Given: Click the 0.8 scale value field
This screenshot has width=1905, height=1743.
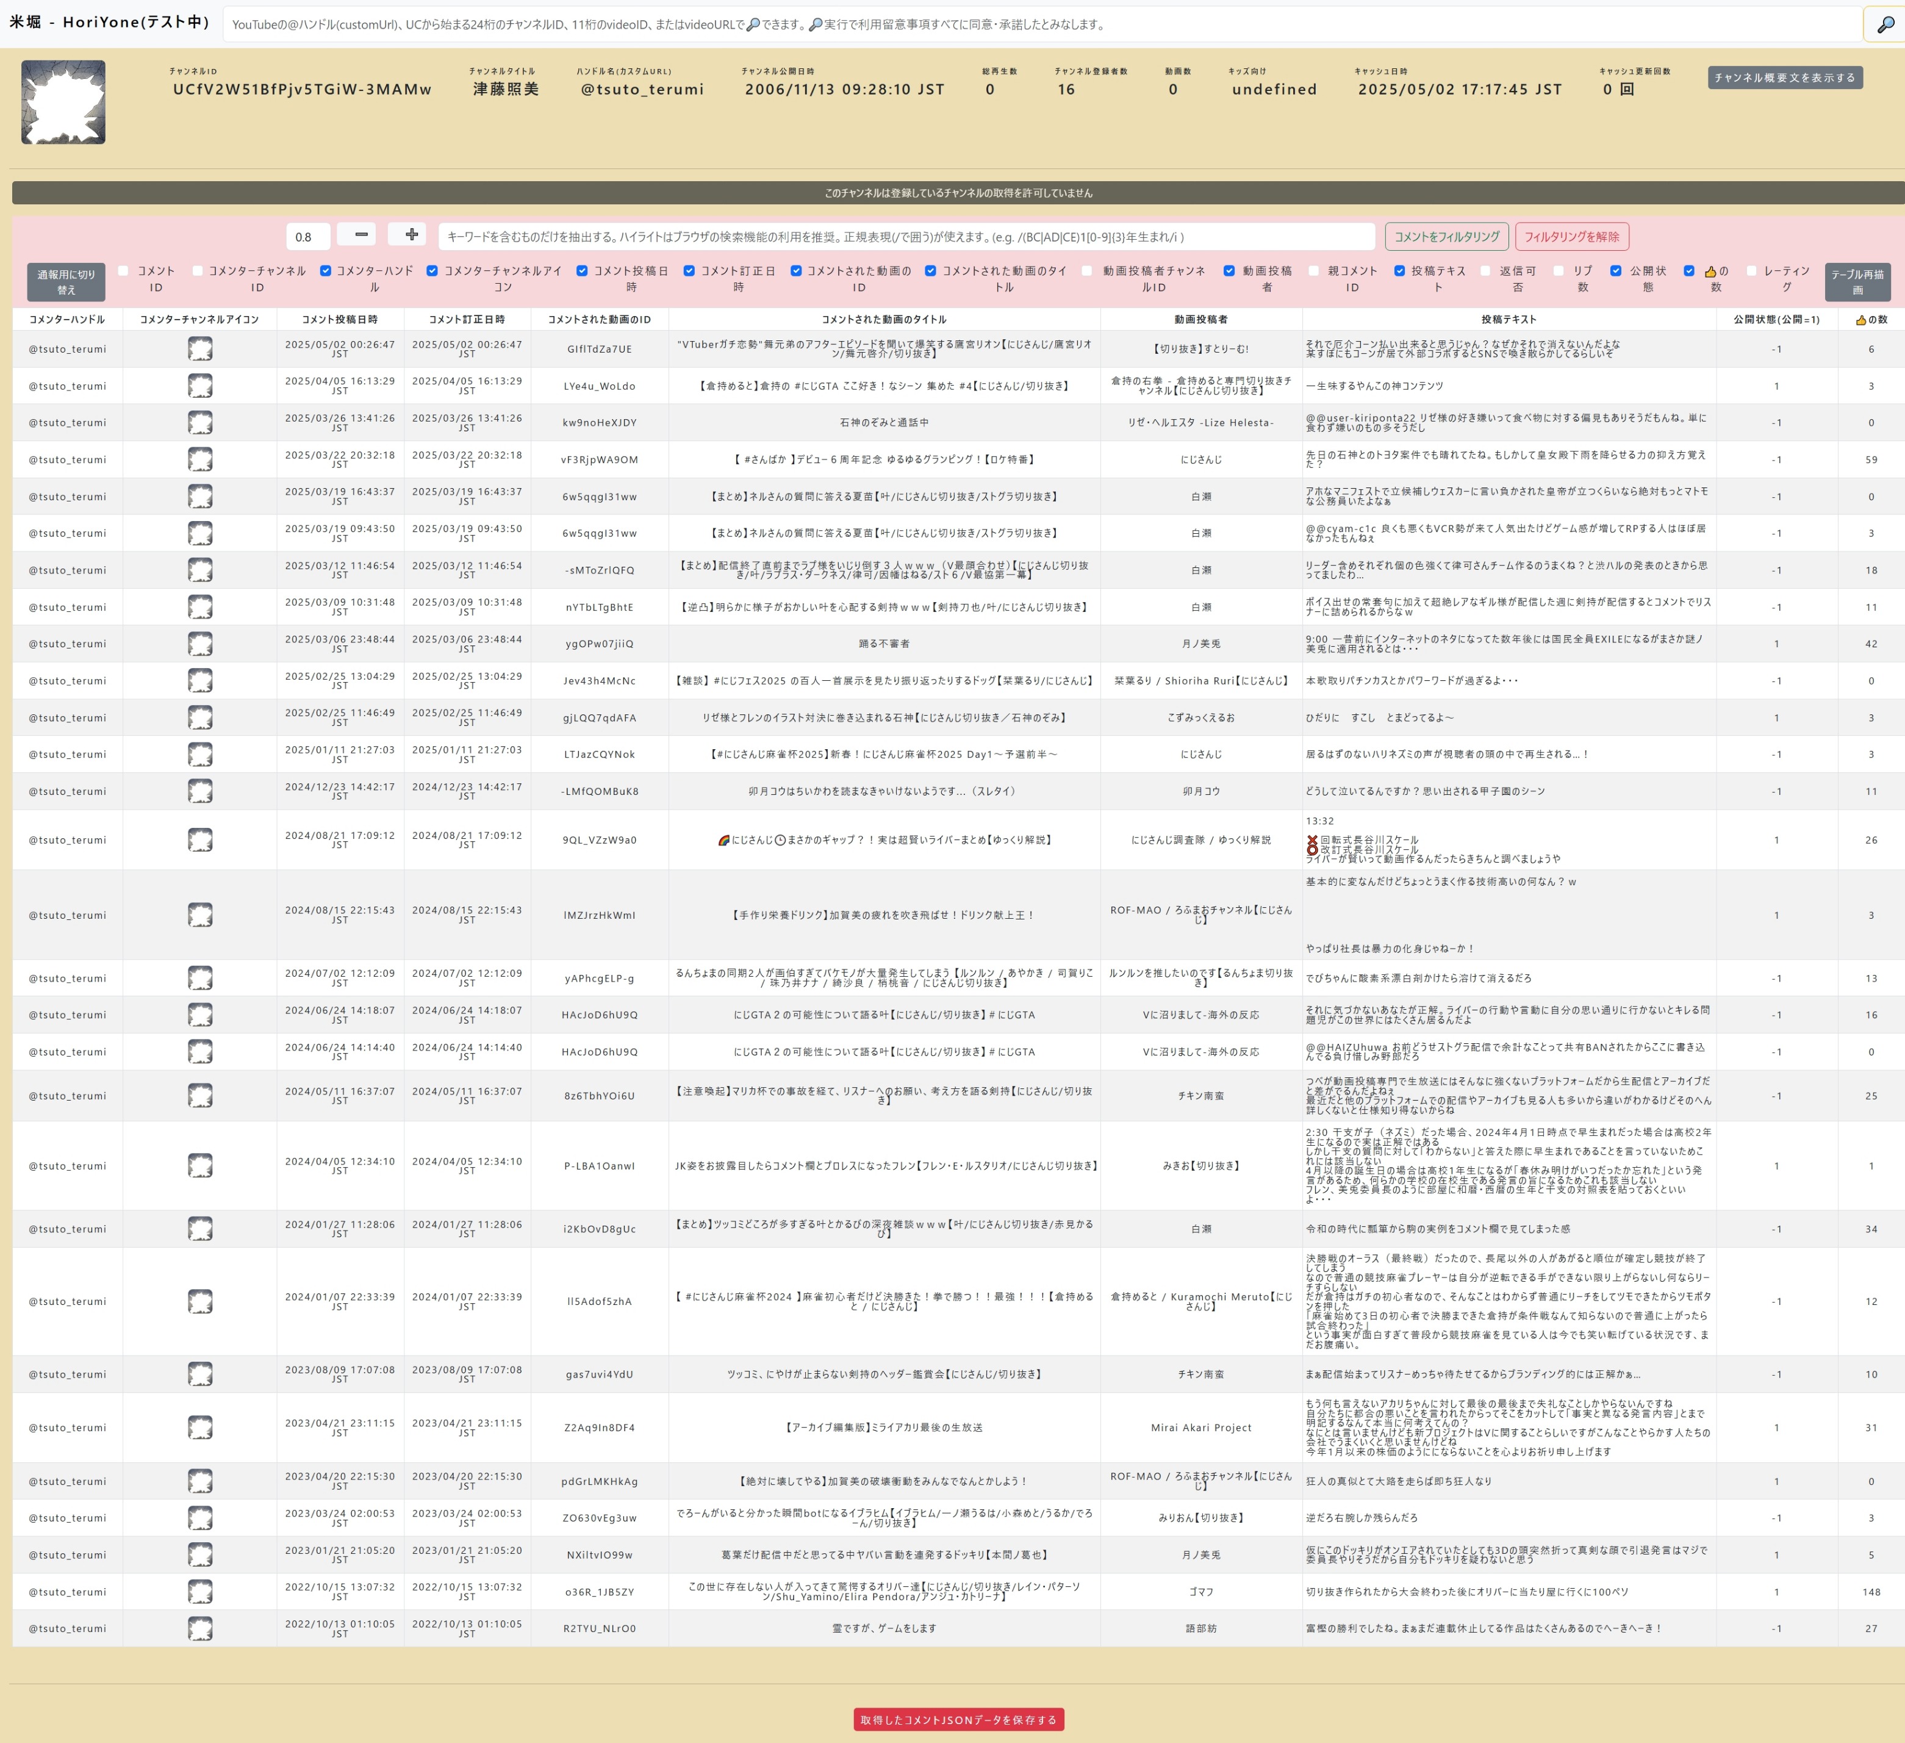Looking at the screenshot, I should pyautogui.click(x=308, y=236).
